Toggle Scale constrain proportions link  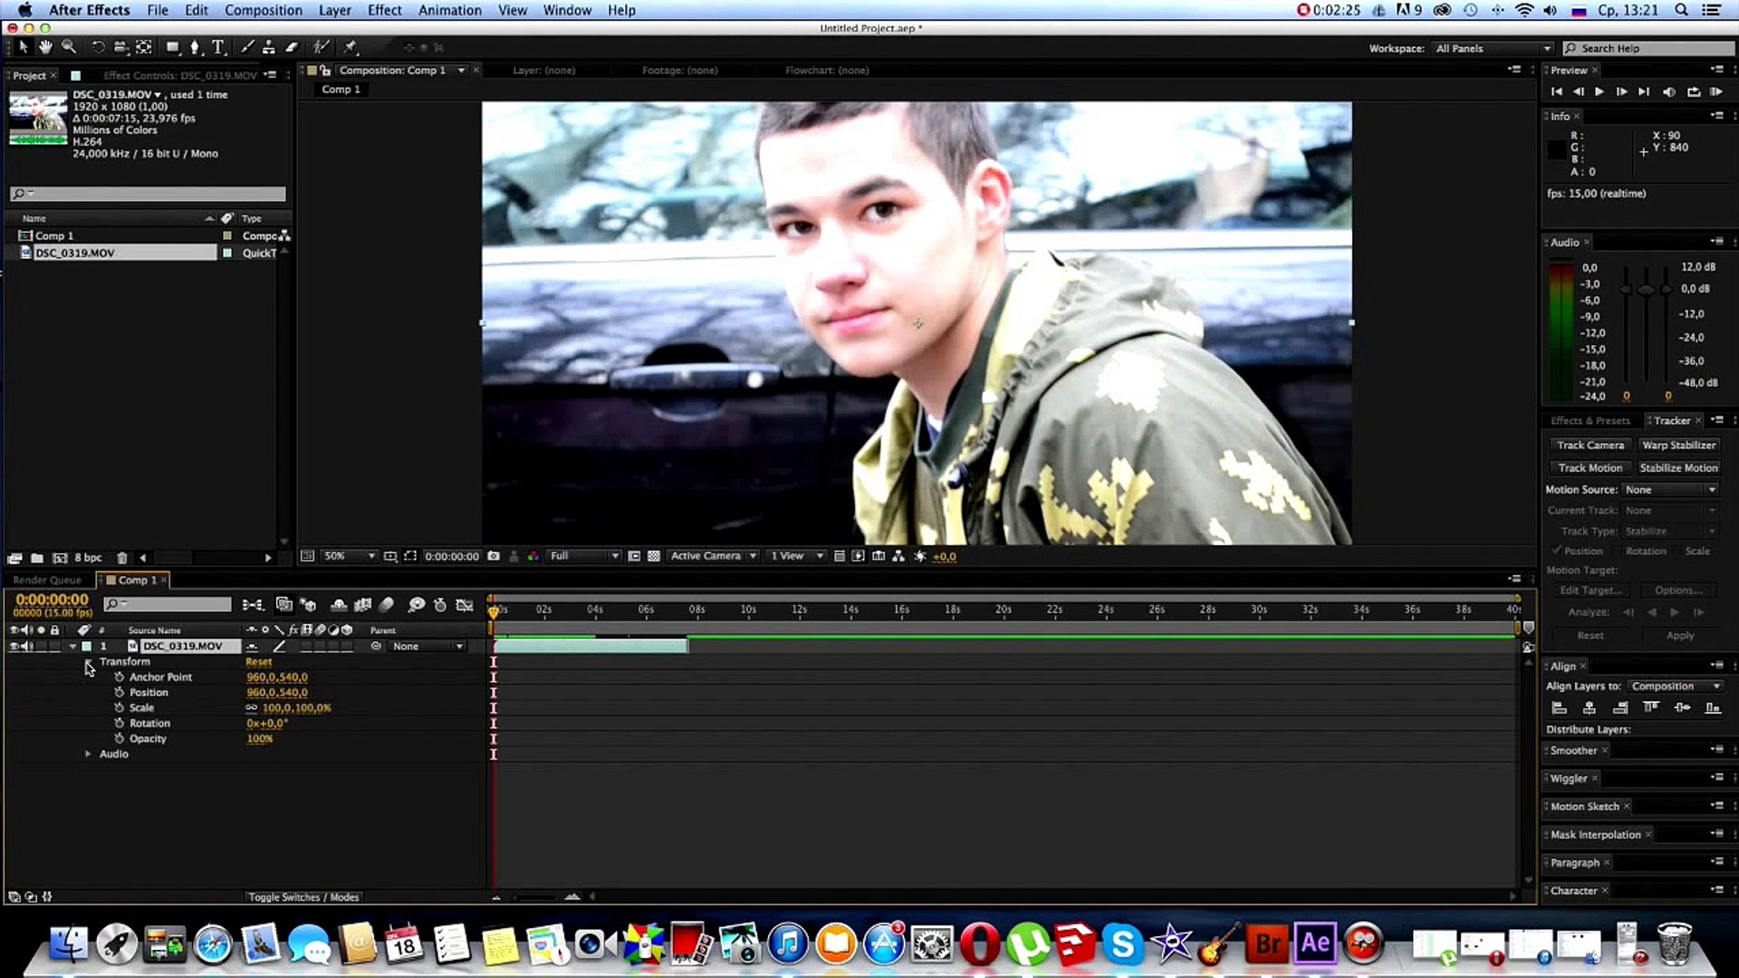[x=252, y=708]
